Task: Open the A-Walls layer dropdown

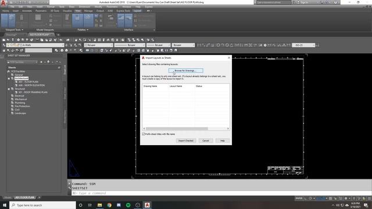Action: pos(34,45)
